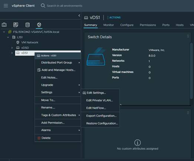The width and height of the screenshot is (194, 161).
Task: Choose Delete menu entry
Action: tap(58, 138)
